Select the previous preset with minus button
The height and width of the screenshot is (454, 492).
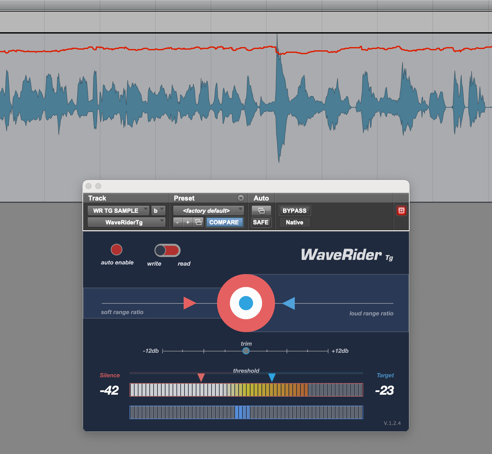pos(177,222)
